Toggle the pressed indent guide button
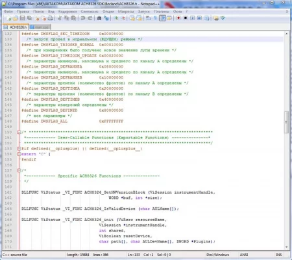Screen dimensions: 292x260 pyautogui.click(x=162, y=18)
